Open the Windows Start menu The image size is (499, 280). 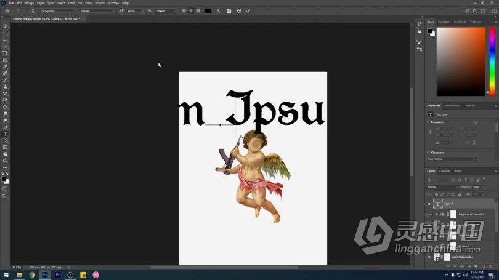click(x=6, y=274)
